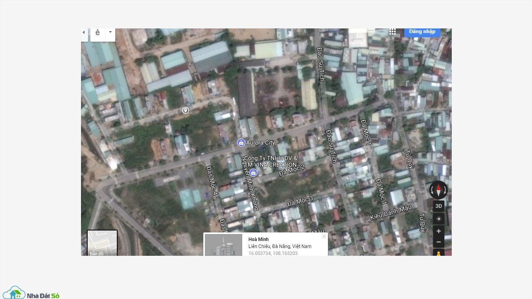Open the Hoà Minh place photo thumbnail
The width and height of the screenshot is (532, 299).
(x=224, y=245)
